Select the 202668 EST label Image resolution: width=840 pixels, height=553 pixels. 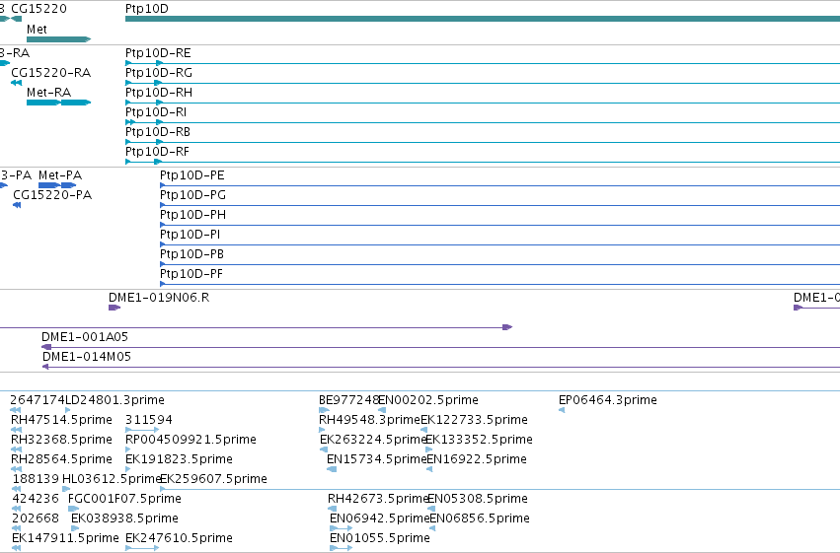[x=36, y=518]
